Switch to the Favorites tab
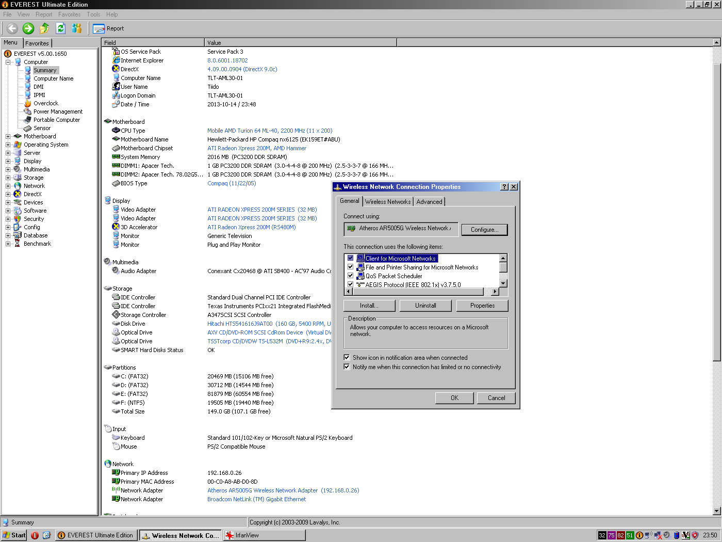 pyautogui.click(x=37, y=43)
